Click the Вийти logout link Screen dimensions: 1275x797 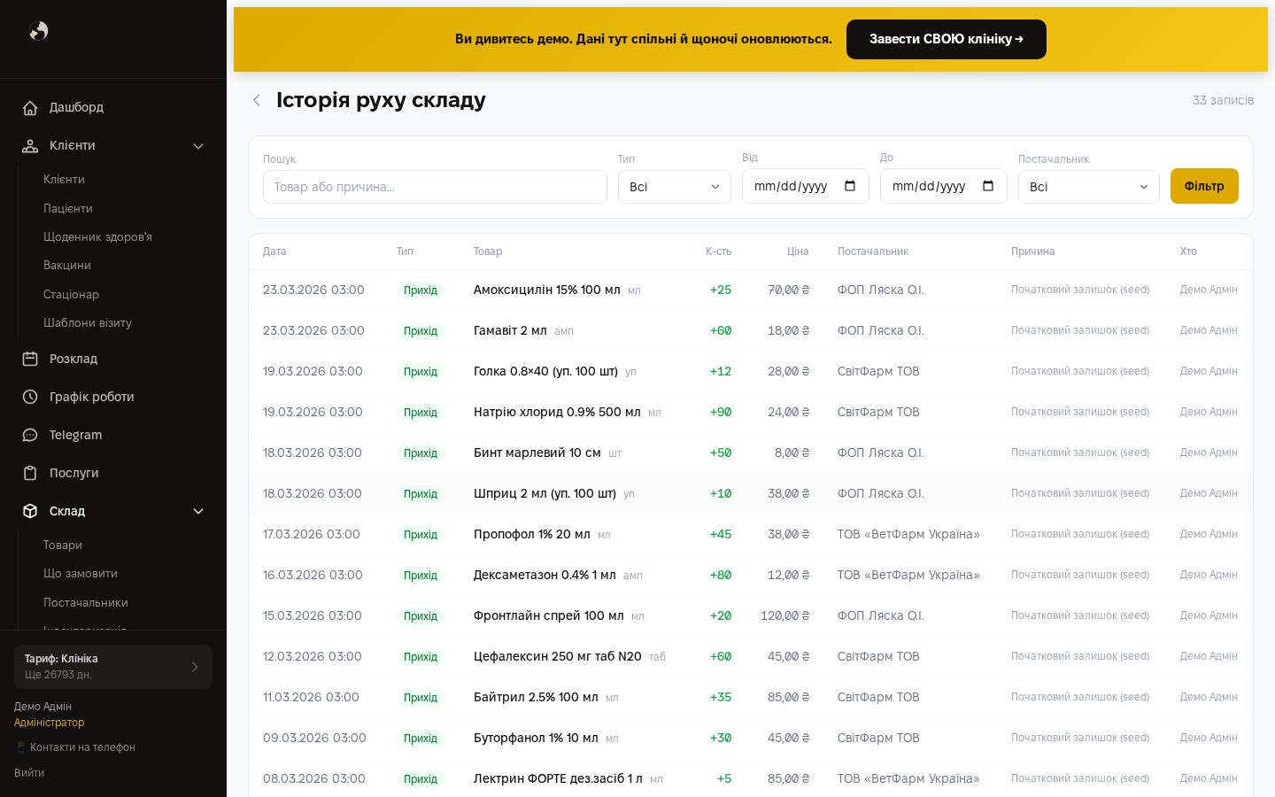(29, 772)
